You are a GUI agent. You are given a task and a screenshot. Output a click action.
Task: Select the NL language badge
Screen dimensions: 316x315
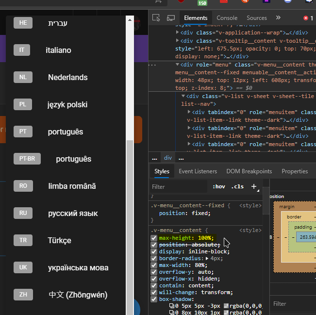[23, 77]
